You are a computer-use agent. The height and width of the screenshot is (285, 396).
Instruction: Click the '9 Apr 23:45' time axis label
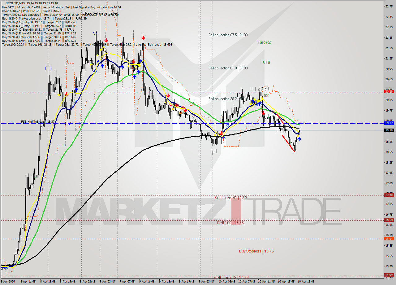[x=206, y=282]
